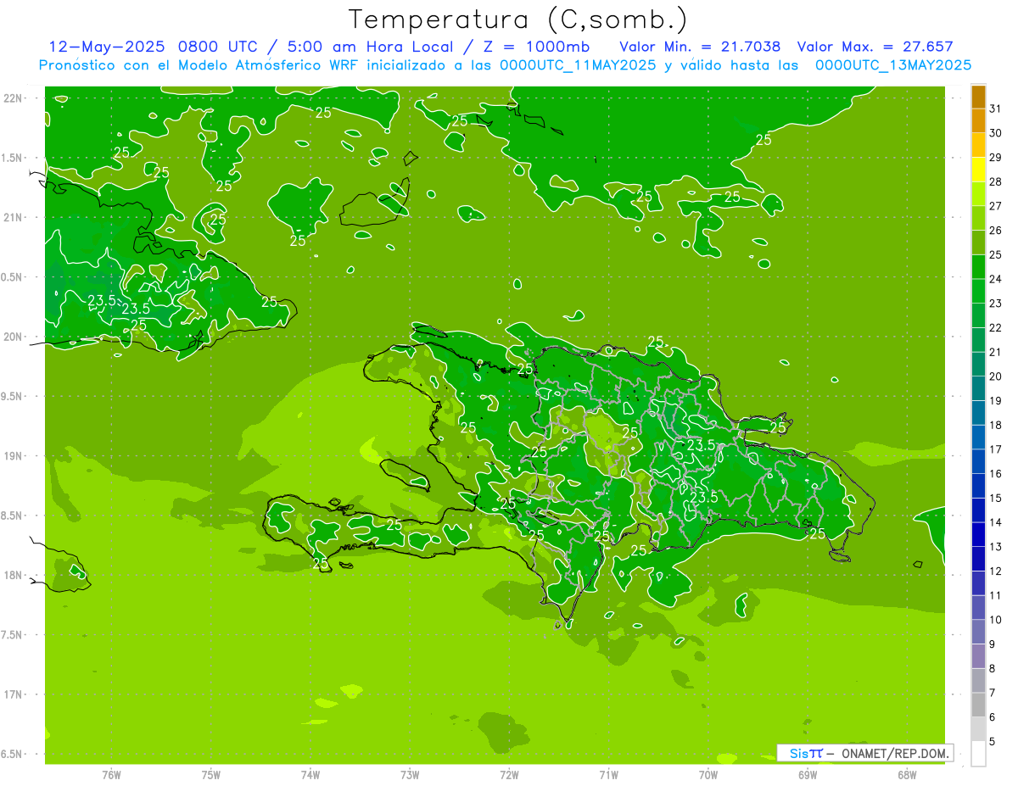Click the '76W' longitude label

(111, 775)
